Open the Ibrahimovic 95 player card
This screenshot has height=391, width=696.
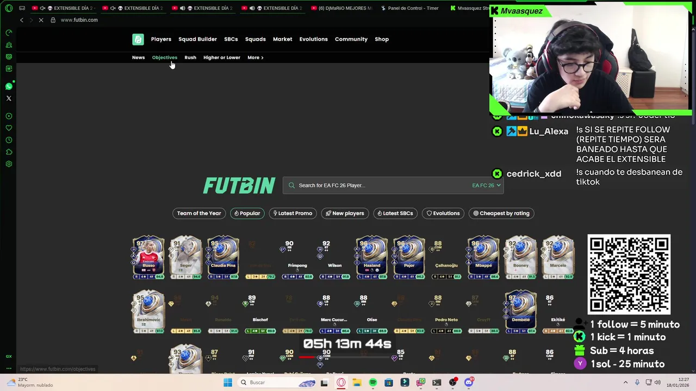[148, 312]
